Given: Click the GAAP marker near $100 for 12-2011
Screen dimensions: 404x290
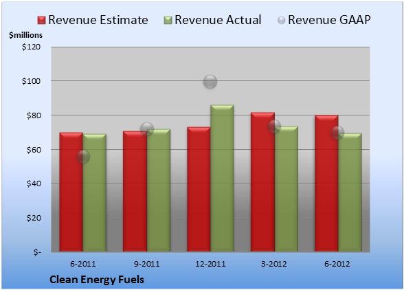Looking at the screenshot, I should tap(210, 82).
